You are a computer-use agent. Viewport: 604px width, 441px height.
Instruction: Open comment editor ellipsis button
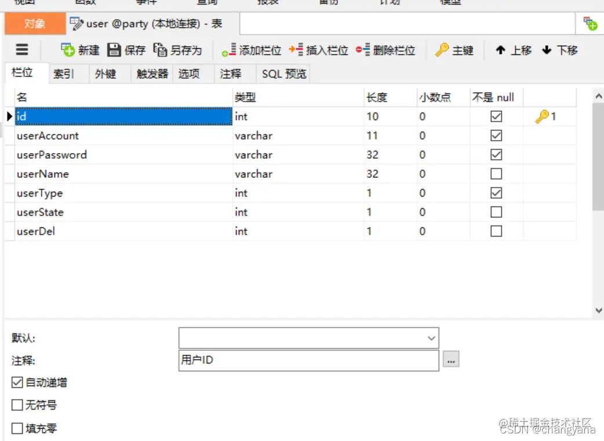[451, 360]
